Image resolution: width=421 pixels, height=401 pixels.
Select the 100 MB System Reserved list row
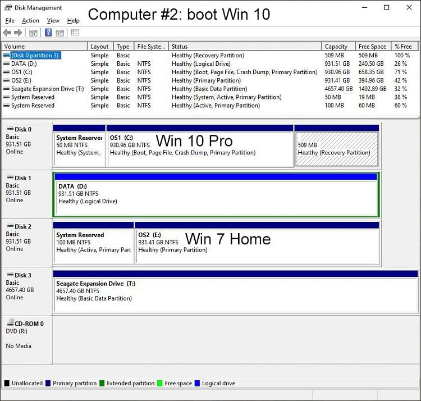click(x=210, y=106)
